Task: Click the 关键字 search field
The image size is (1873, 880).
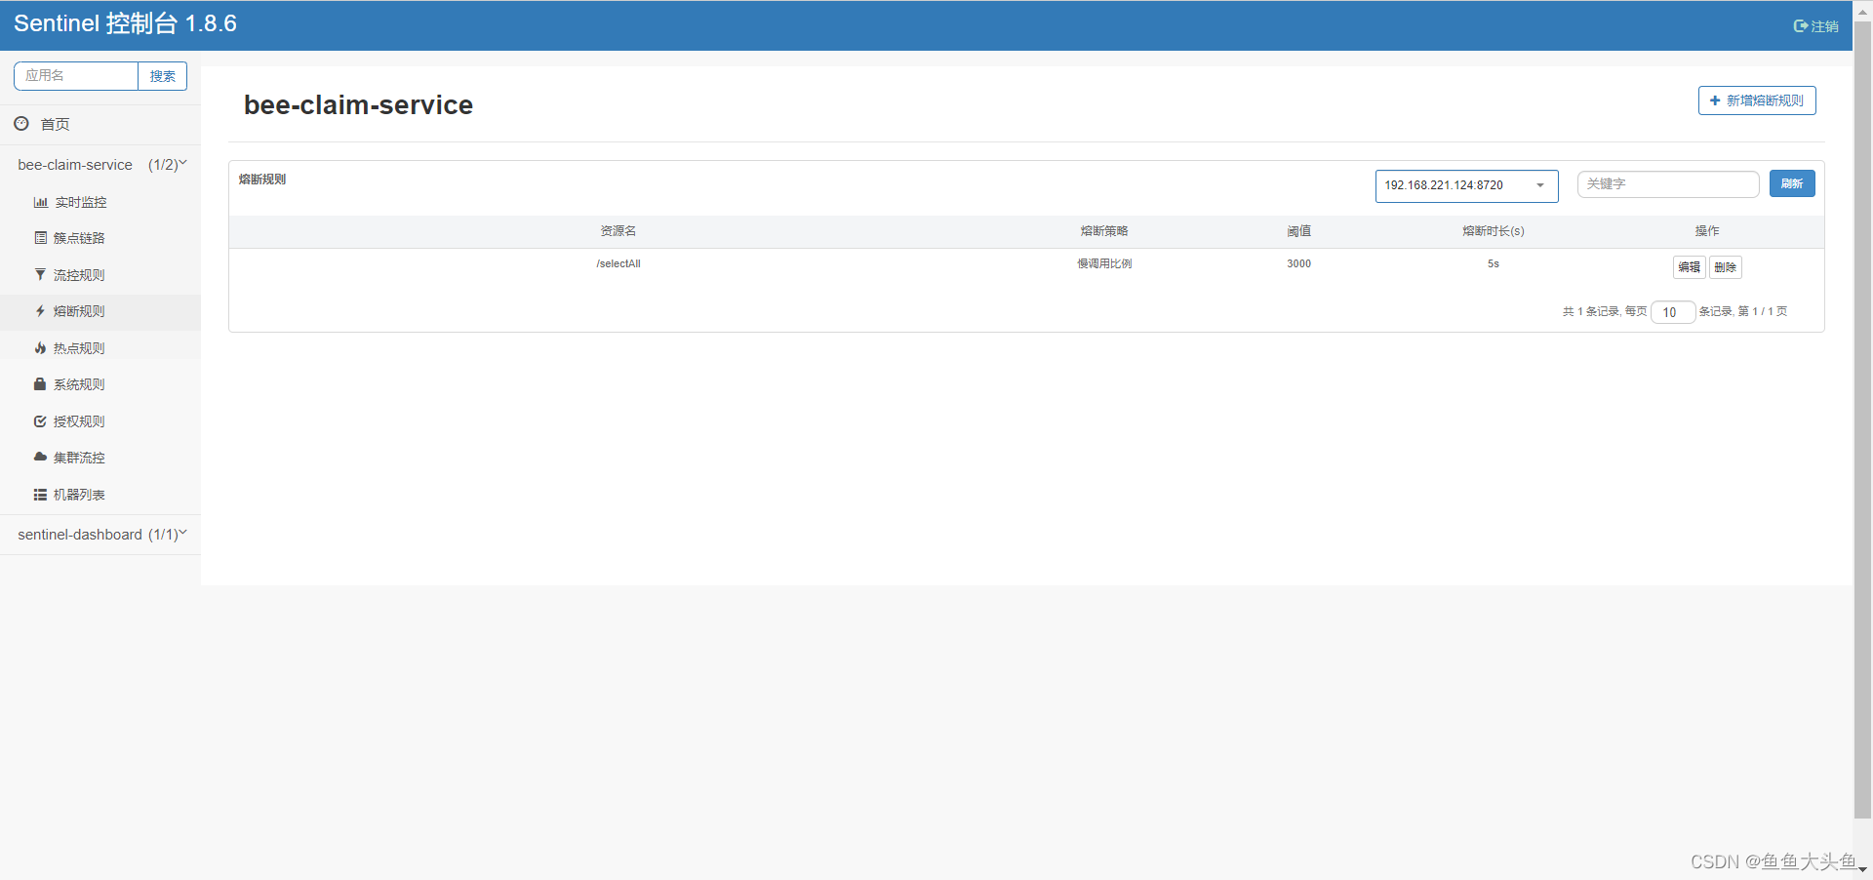Action: (x=1666, y=183)
